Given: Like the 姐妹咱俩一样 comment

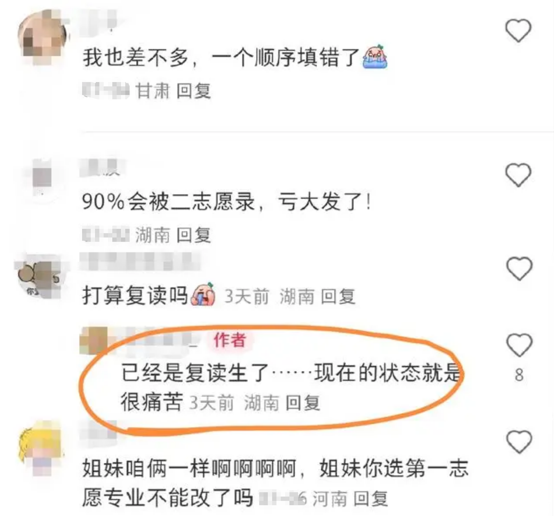Looking at the screenshot, I should (x=519, y=442).
